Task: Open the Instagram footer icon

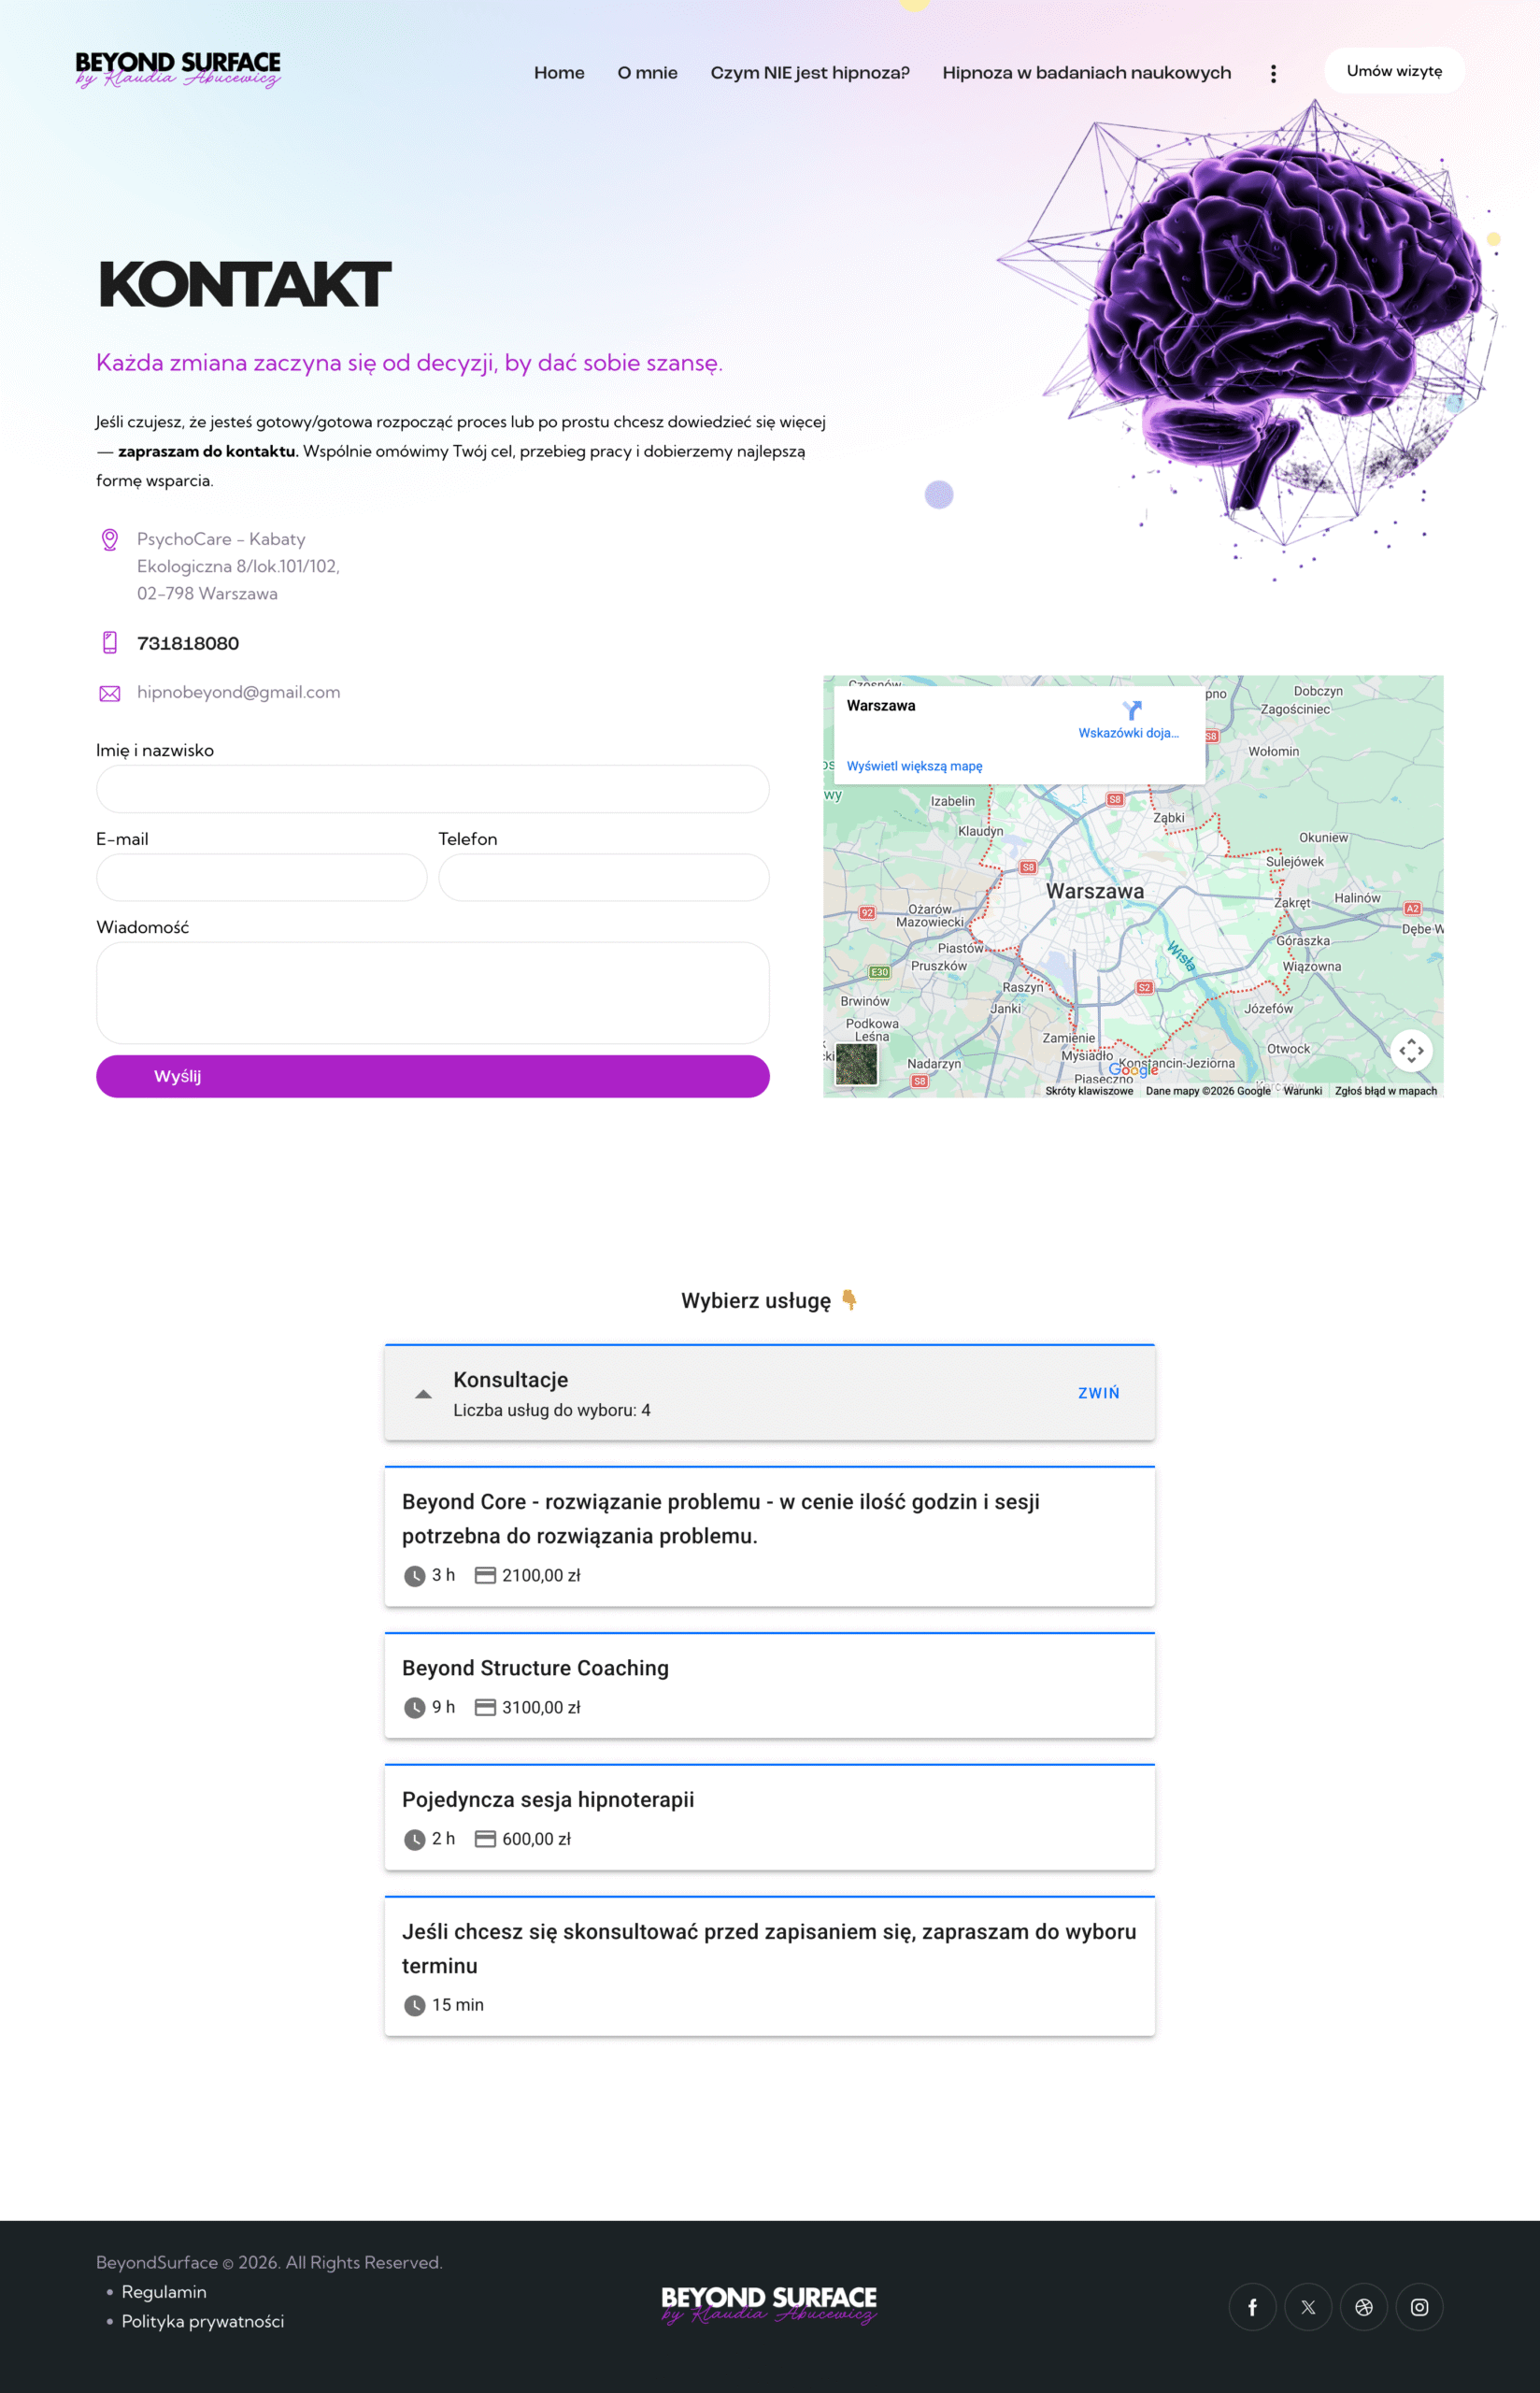Action: [1419, 2307]
